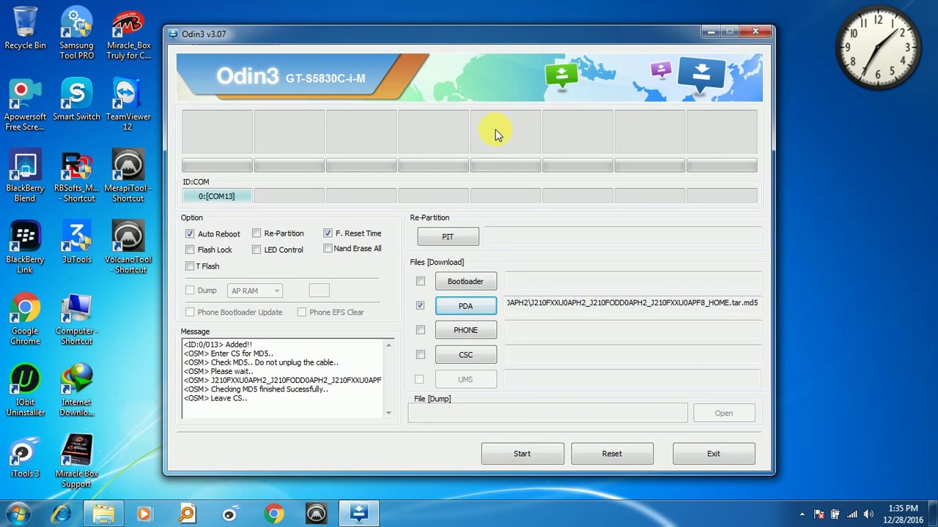Click the PHONE file button
Viewport: 938px width, 527px height.
pyautogui.click(x=465, y=330)
